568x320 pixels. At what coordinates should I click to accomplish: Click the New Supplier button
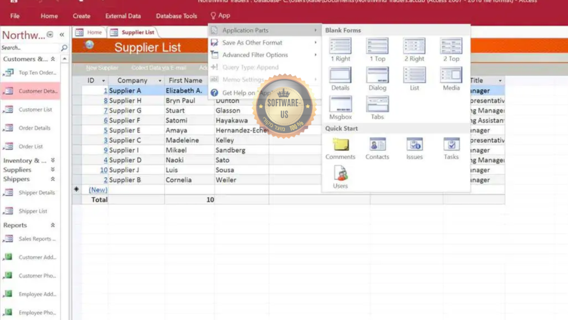102,67
